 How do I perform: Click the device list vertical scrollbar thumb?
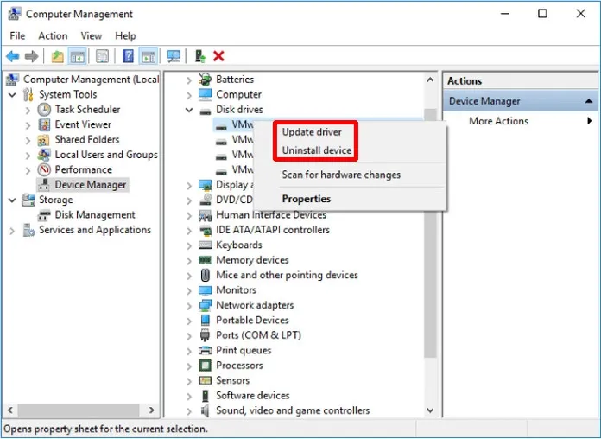pyautogui.click(x=430, y=233)
